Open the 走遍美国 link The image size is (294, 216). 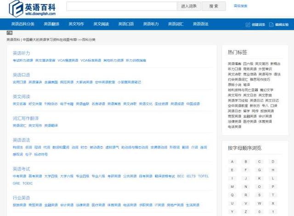pyautogui.click(x=51, y=82)
